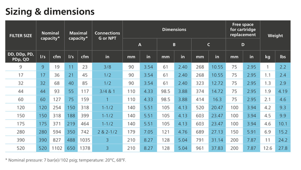
Task: Select the 1378 cfm maximal capacity value
Action: 85,148
